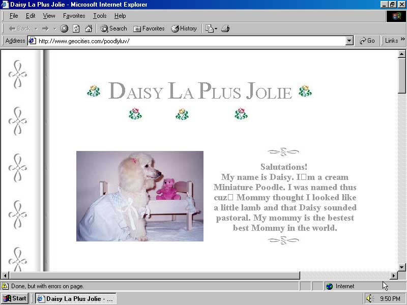This screenshot has width=407, height=305.
Task: Open the Favorites pane
Action: coord(149,28)
